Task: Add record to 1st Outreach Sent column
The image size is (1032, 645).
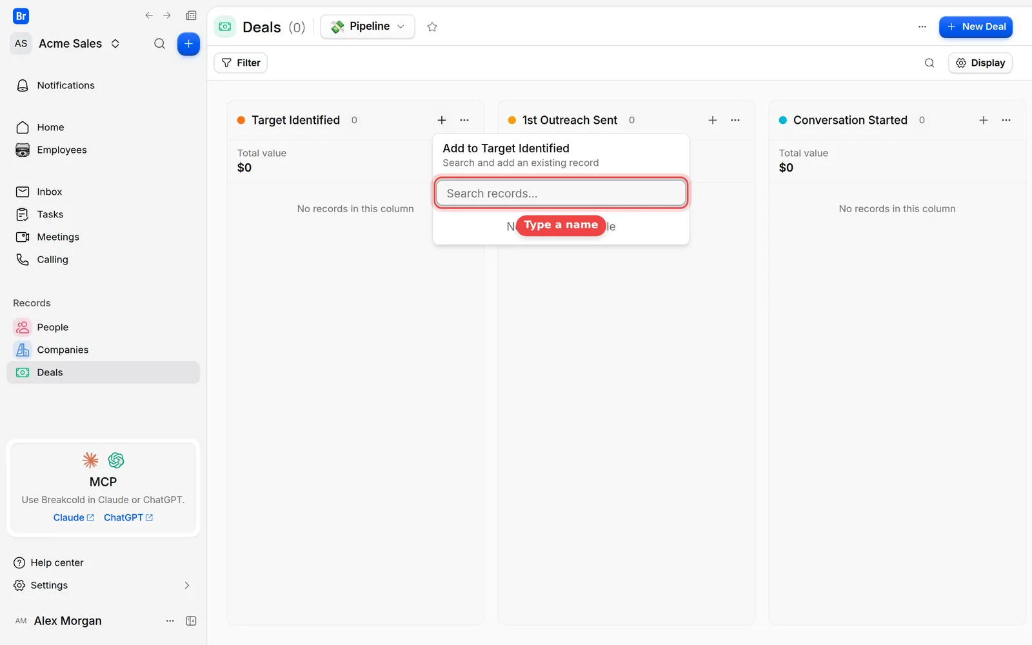Action: pyautogui.click(x=713, y=120)
